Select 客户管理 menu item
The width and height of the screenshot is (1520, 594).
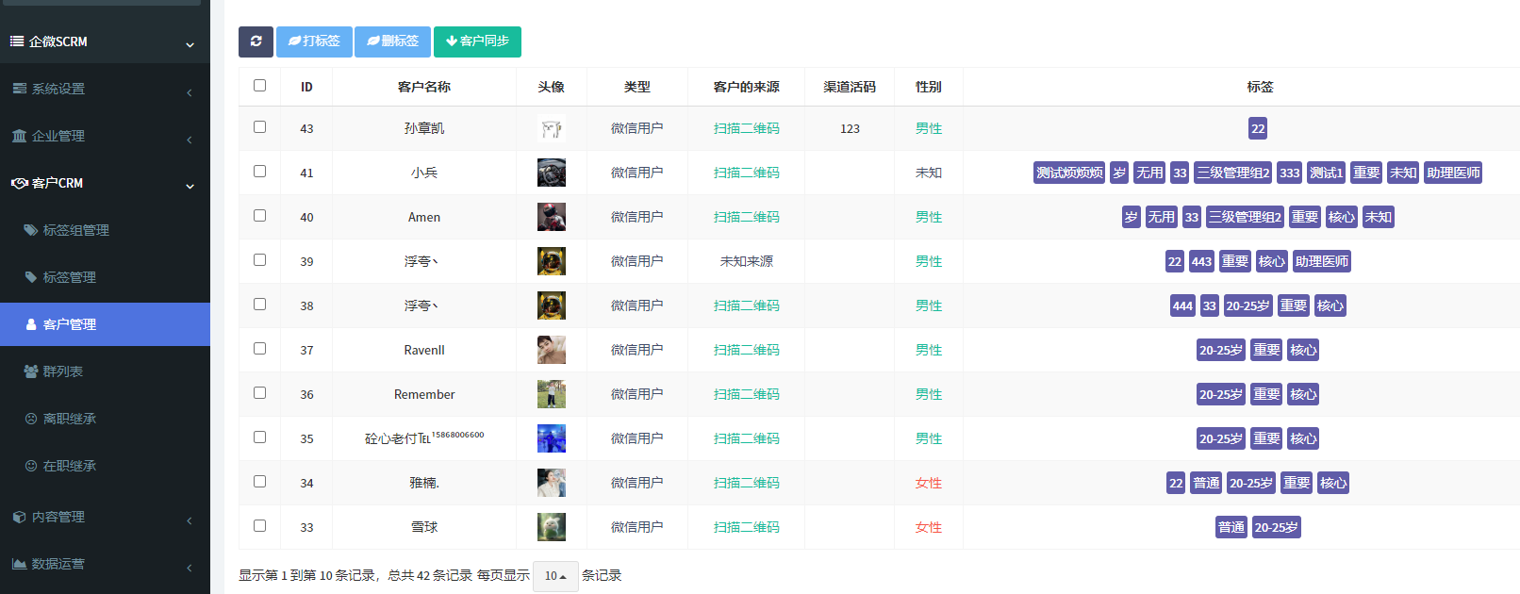pos(69,324)
